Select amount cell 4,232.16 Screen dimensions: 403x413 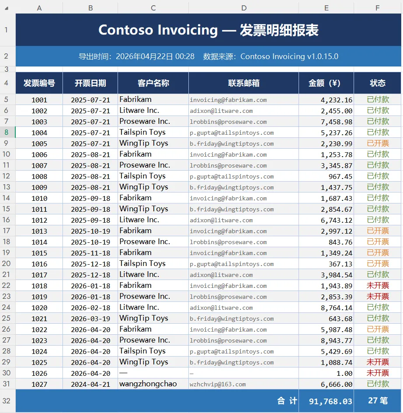[x=327, y=100]
